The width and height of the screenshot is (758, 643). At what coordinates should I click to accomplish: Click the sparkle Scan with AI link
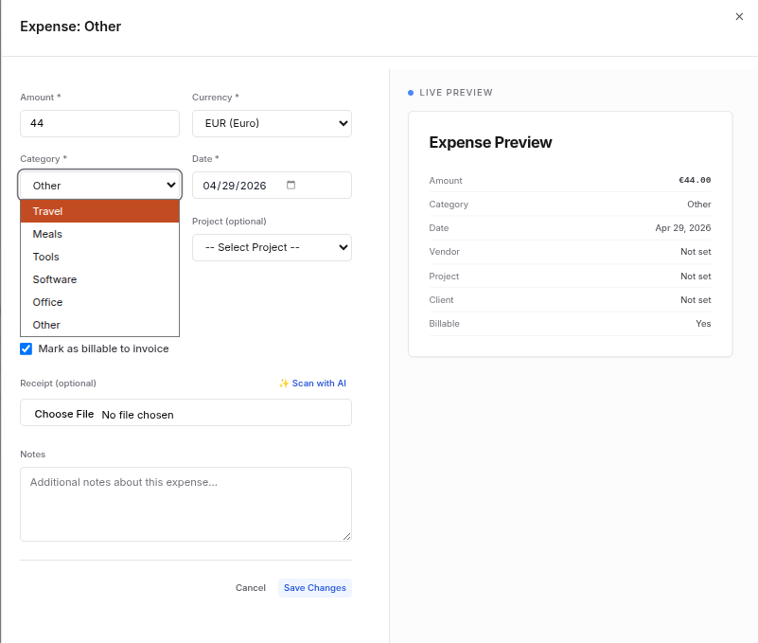point(313,384)
